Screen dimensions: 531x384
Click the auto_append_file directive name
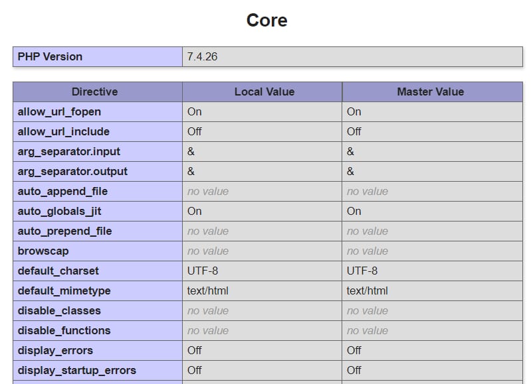(x=62, y=191)
